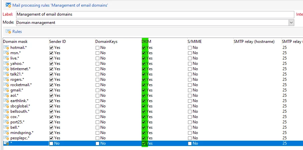This screenshot has width=303, height=150.
Task: Enable DomainKeys for earthlink.*
Action: tap(97, 101)
